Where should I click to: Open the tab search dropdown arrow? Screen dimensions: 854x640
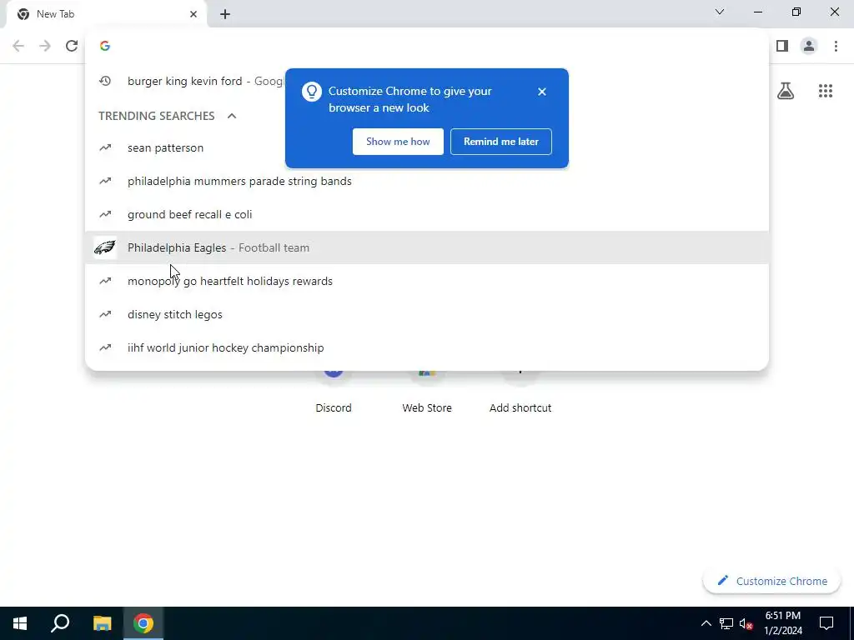[720, 12]
